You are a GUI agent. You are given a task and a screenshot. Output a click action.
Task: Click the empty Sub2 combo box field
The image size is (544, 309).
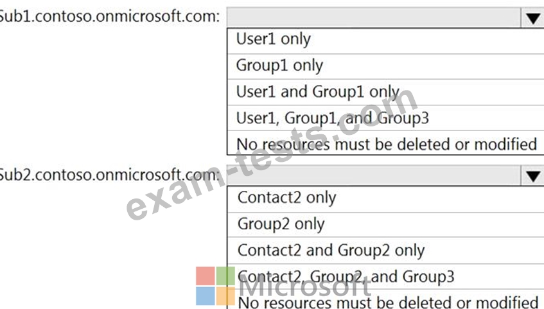pyautogui.click(x=374, y=175)
